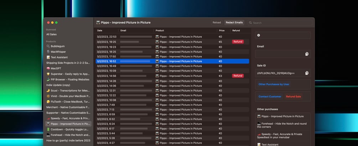358x146 pixels.
Task: Sort by the Refund column header
Action: [x=236, y=31]
